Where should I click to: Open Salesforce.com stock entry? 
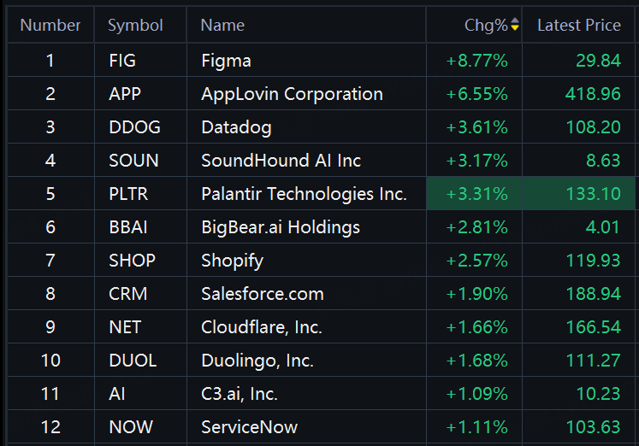click(x=263, y=294)
